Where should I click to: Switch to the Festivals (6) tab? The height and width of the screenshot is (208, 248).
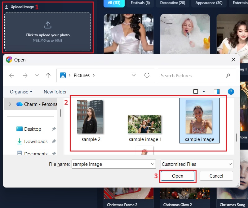(140, 3)
